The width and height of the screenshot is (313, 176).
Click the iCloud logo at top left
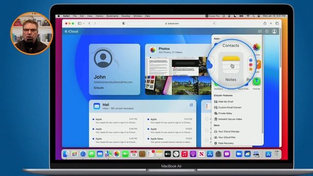tap(71, 31)
